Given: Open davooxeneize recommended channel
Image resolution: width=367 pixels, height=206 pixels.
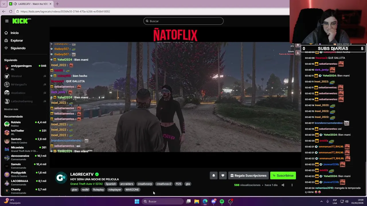Looking at the screenshot, I should pos(25,157).
